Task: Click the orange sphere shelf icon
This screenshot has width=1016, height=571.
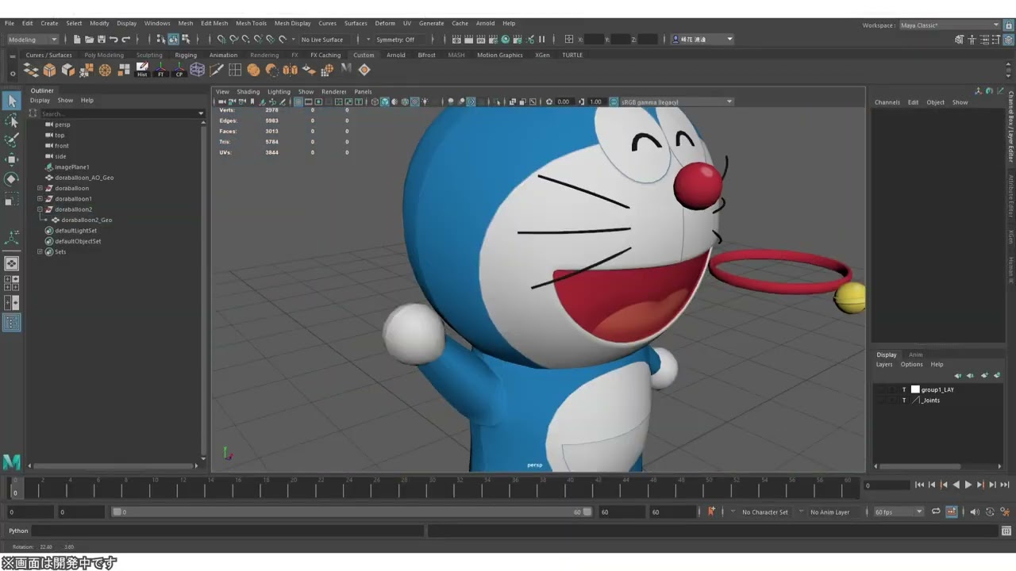Action: 253,70
